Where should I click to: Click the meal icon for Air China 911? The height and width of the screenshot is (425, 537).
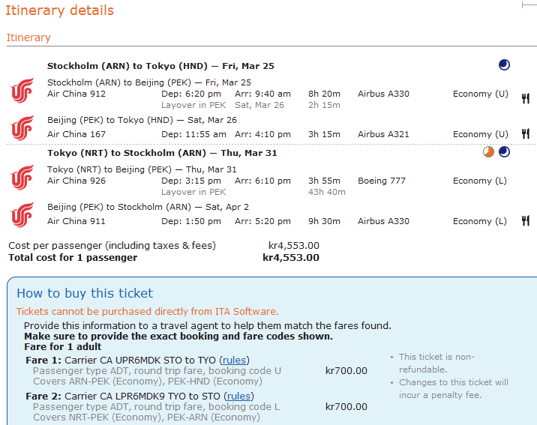click(x=526, y=221)
